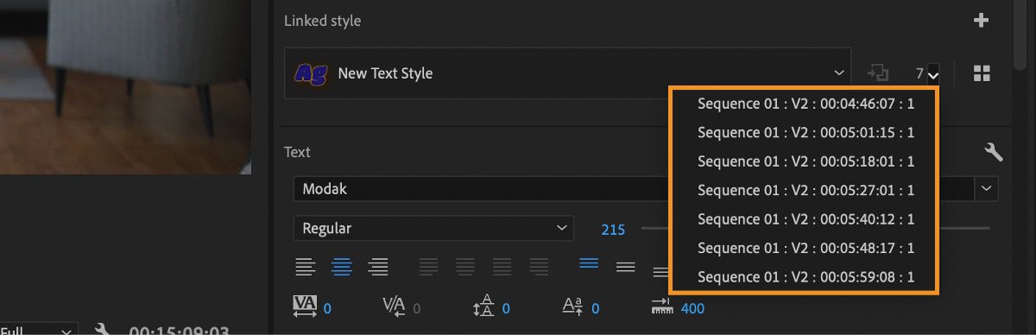Click the video preview frame
1036x335 pixels.
(125, 86)
